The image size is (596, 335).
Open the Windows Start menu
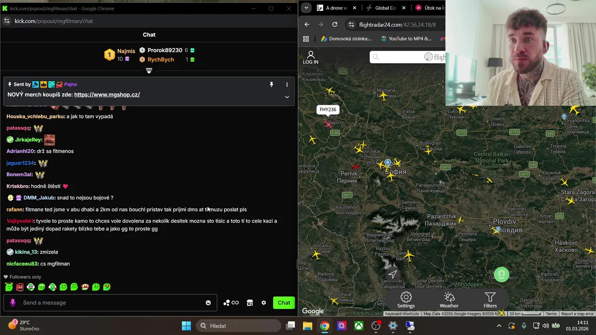click(186, 326)
